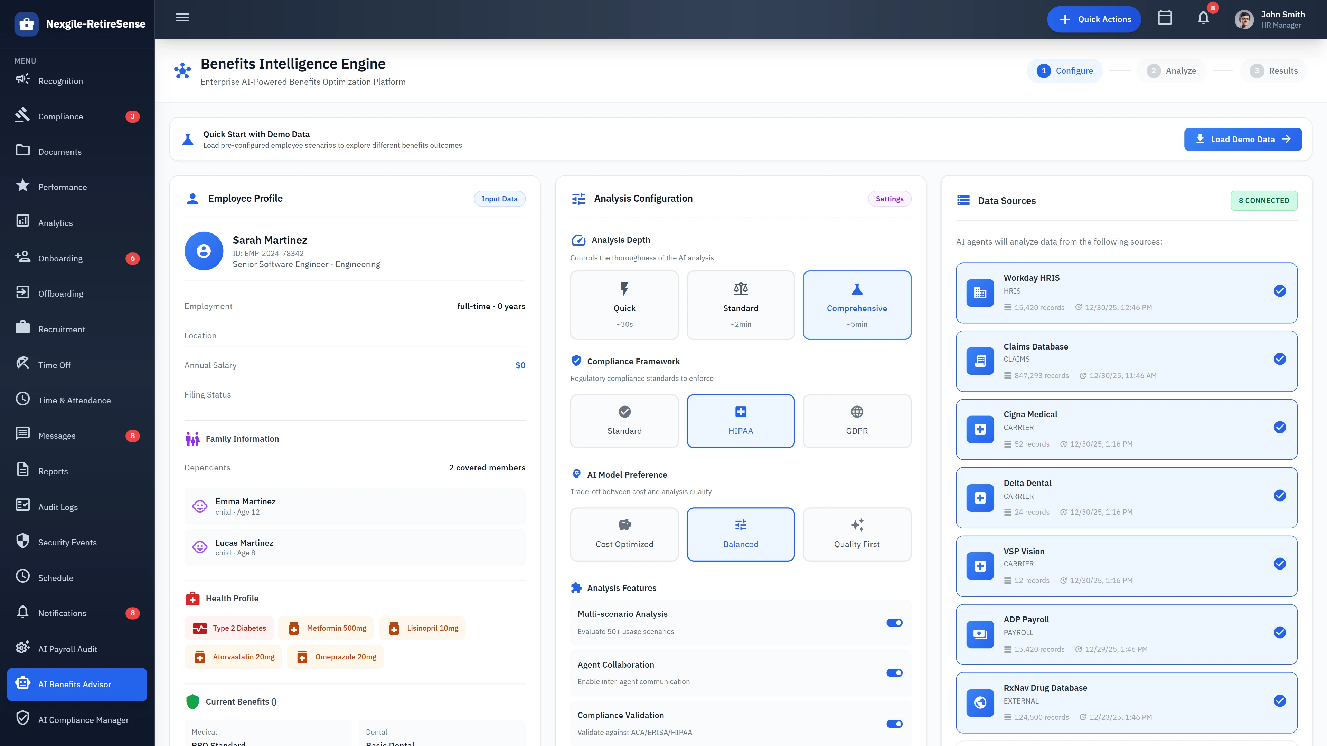The width and height of the screenshot is (1327, 746).
Task: Open the hamburger menu at top left
Action: (182, 18)
